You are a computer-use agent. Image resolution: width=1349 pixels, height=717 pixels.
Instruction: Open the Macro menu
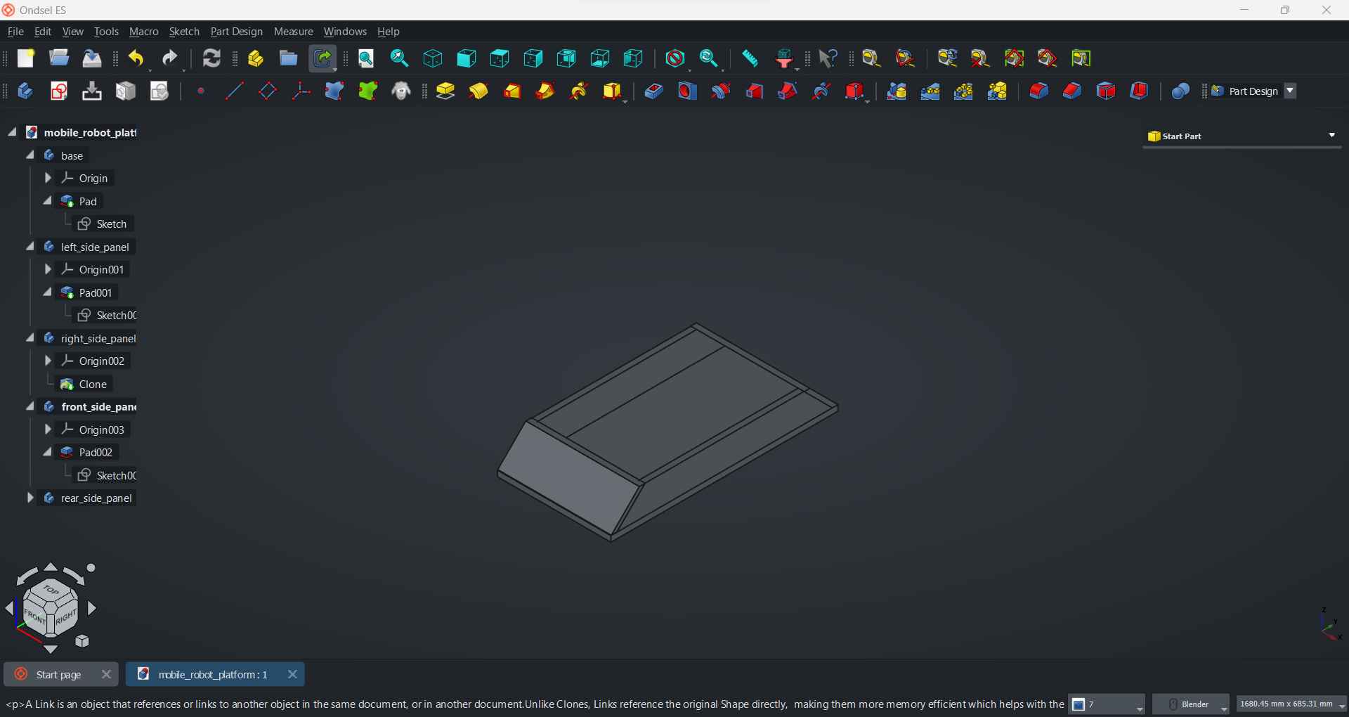(x=144, y=32)
